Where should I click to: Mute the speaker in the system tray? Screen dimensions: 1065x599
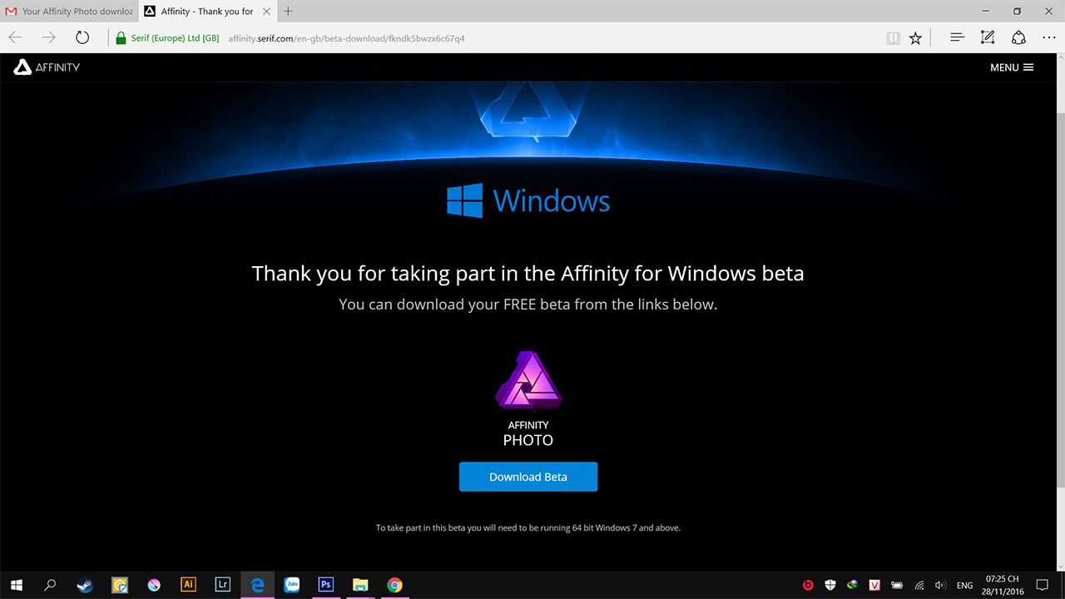[x=940, y=585]
